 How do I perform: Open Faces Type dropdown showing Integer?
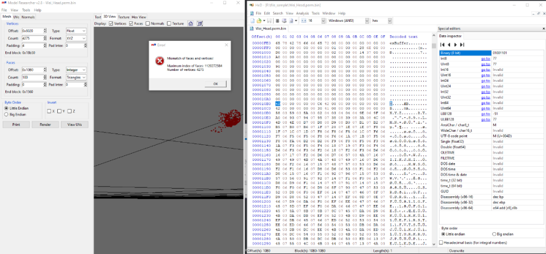76,70
